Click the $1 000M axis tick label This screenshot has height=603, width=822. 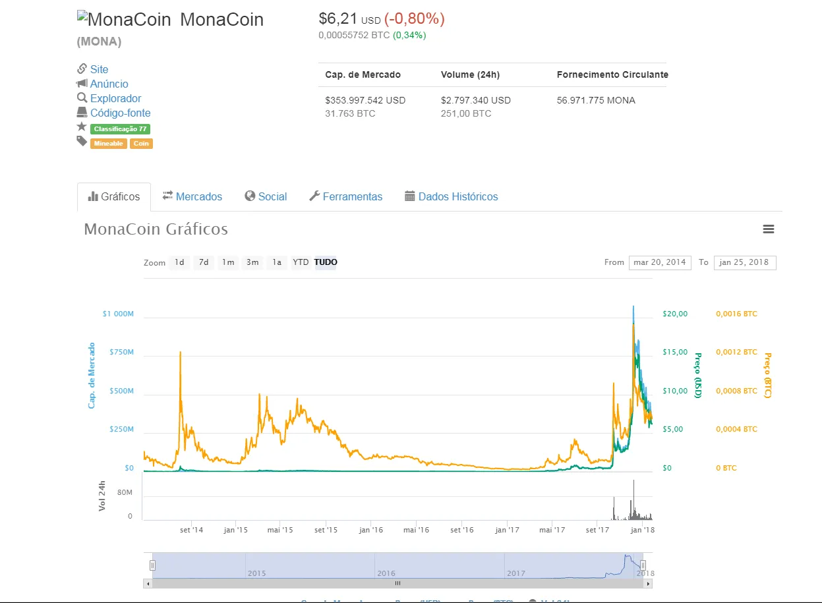(x=118, y=314)
